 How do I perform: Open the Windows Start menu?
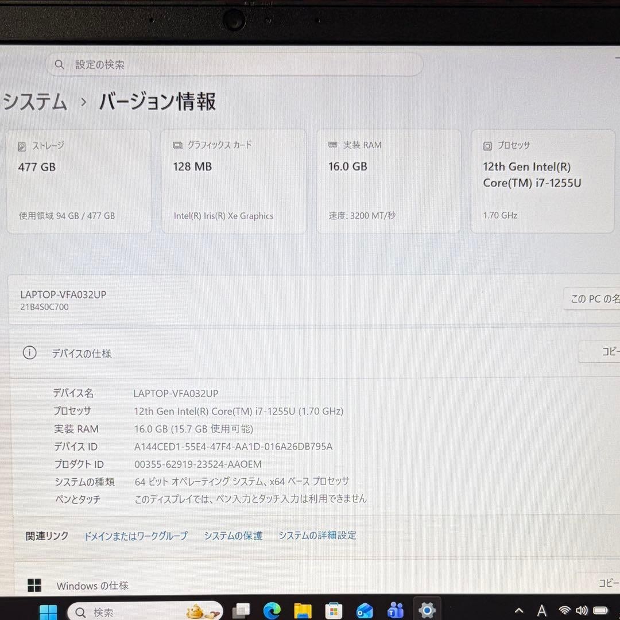pos(48,612)
